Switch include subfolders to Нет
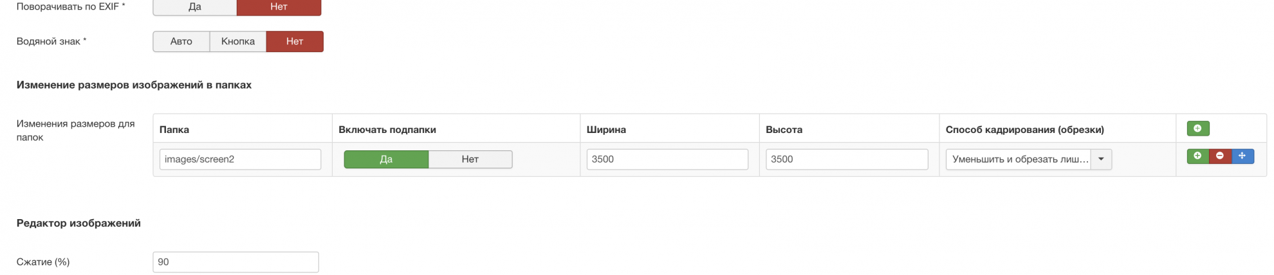Image resolution: width=1274 pixels, height=275 pixels. click(470, 159)
